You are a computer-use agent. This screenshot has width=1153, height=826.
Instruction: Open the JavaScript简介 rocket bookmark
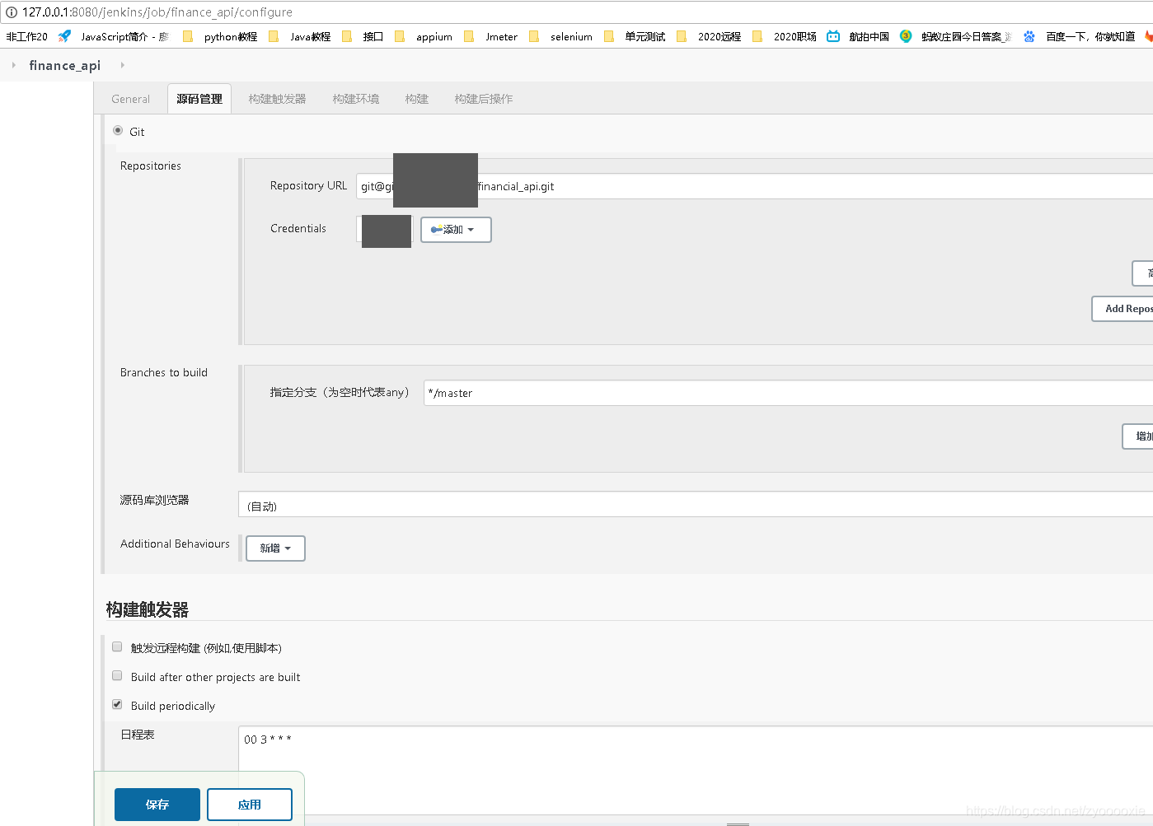click(114, 36)
